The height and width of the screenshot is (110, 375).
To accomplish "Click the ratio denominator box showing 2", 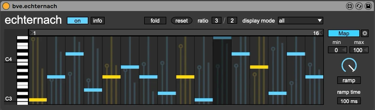I will 232,21.
